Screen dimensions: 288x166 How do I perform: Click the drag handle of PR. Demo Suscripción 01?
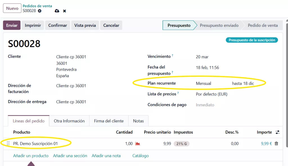coord(8,143)
